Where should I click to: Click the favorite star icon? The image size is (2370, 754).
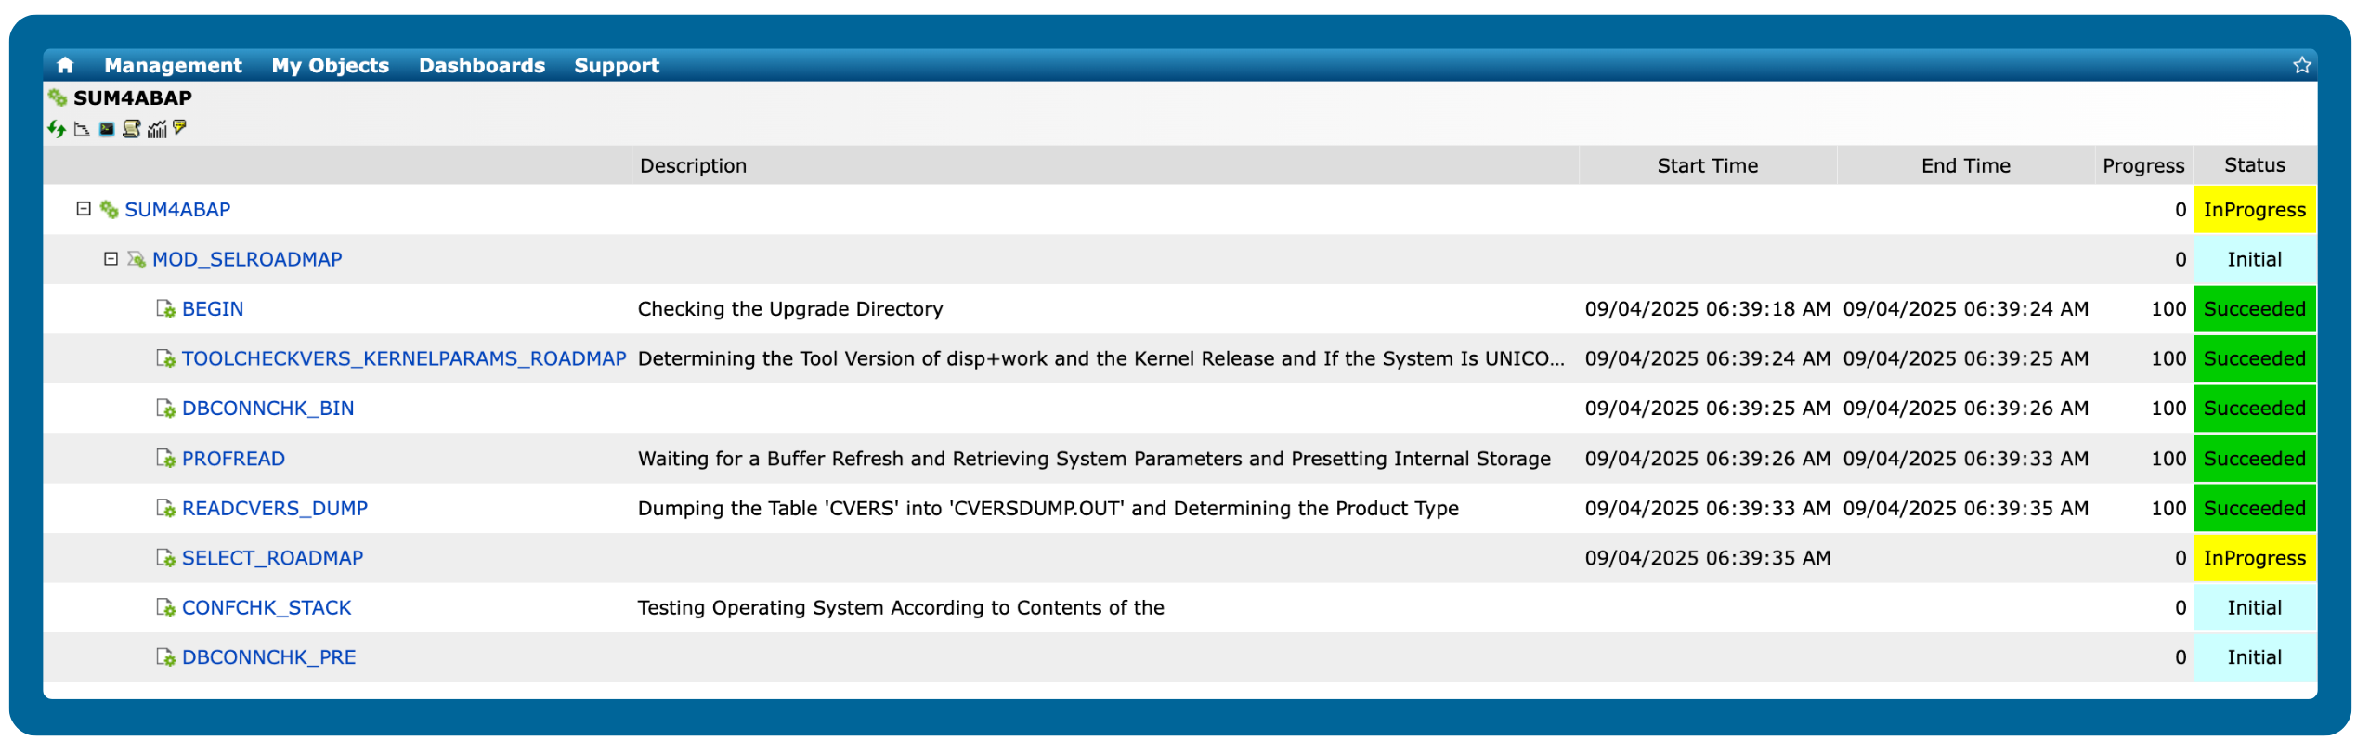(2301, 65)
